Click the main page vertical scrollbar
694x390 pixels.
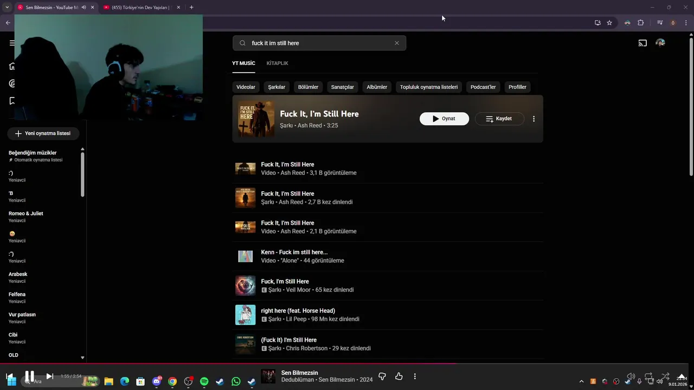691,107
